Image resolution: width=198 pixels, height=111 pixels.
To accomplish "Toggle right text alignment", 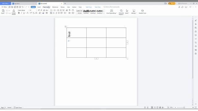I will point(56,13).
